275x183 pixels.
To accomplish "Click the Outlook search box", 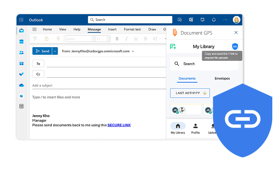I will (x=130, y=20).
